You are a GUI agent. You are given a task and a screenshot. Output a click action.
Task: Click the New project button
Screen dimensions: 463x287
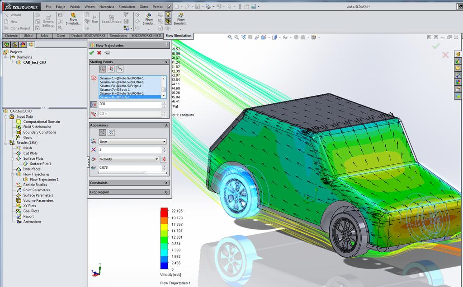[x=11, y=22]
